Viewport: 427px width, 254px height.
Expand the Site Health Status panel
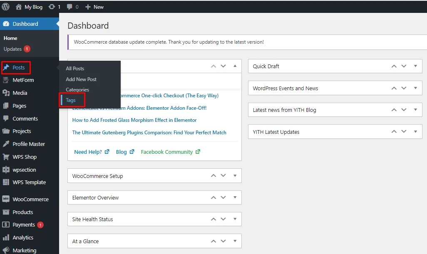tap(234, 219)
